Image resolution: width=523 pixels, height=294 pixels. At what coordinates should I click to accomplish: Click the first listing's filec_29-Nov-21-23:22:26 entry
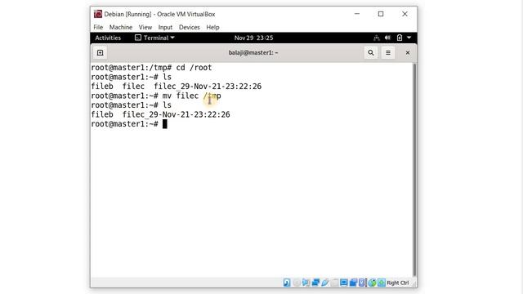pos(208,87)
